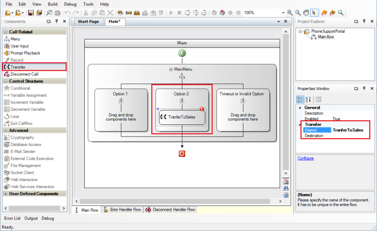Expand the User Defined Components group
The height and width of the screenshot is (231, 377).
click(5, 194)
